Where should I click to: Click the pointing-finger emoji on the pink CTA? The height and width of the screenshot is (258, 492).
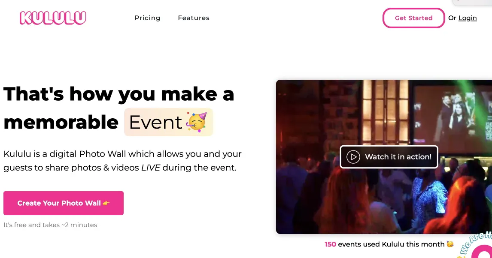pyautogui.click(x=105, y=203)
